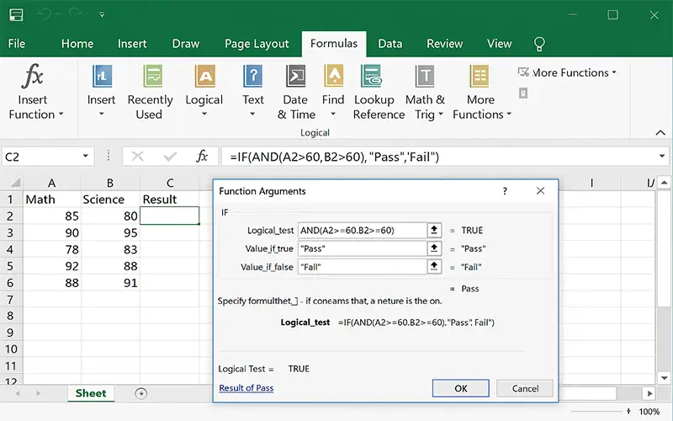Screen dimensions: 673x421
Task: Open the Result of Pass help link
Action: [246, 388]
